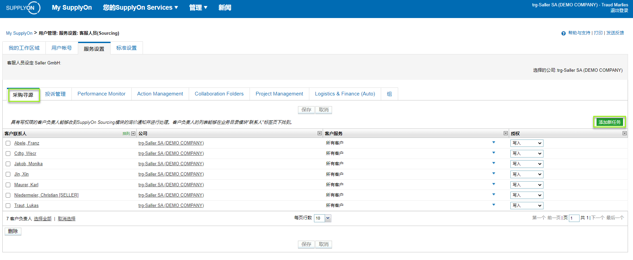Click the blue arrow in Traut, Lukas row

[x=494, y=205]
